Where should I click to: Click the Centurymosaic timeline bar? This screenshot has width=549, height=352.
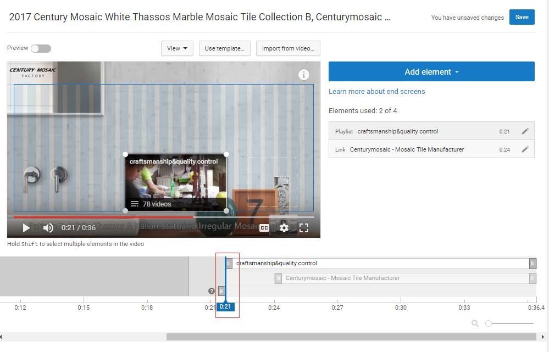pyautogui.click(x=406, y=278)
